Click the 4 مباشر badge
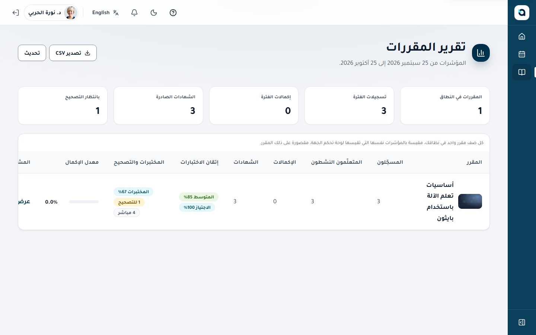Viewport: 536px width, 335px height. [x=127, y=213]
